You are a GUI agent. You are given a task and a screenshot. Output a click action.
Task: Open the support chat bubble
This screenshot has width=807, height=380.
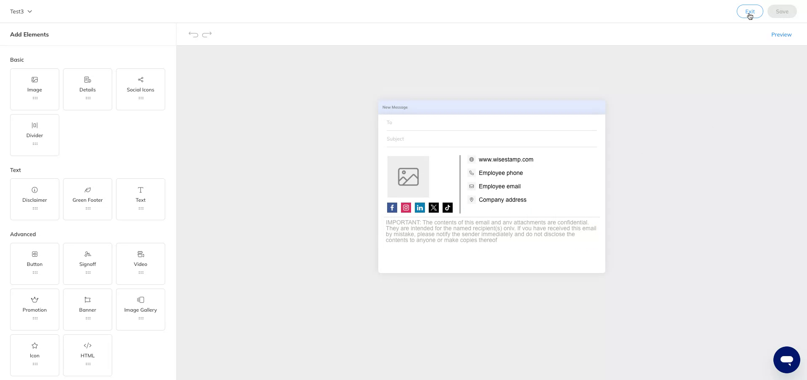pos(786,359)
